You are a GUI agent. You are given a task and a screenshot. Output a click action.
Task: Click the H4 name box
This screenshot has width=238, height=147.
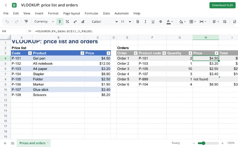13,31
